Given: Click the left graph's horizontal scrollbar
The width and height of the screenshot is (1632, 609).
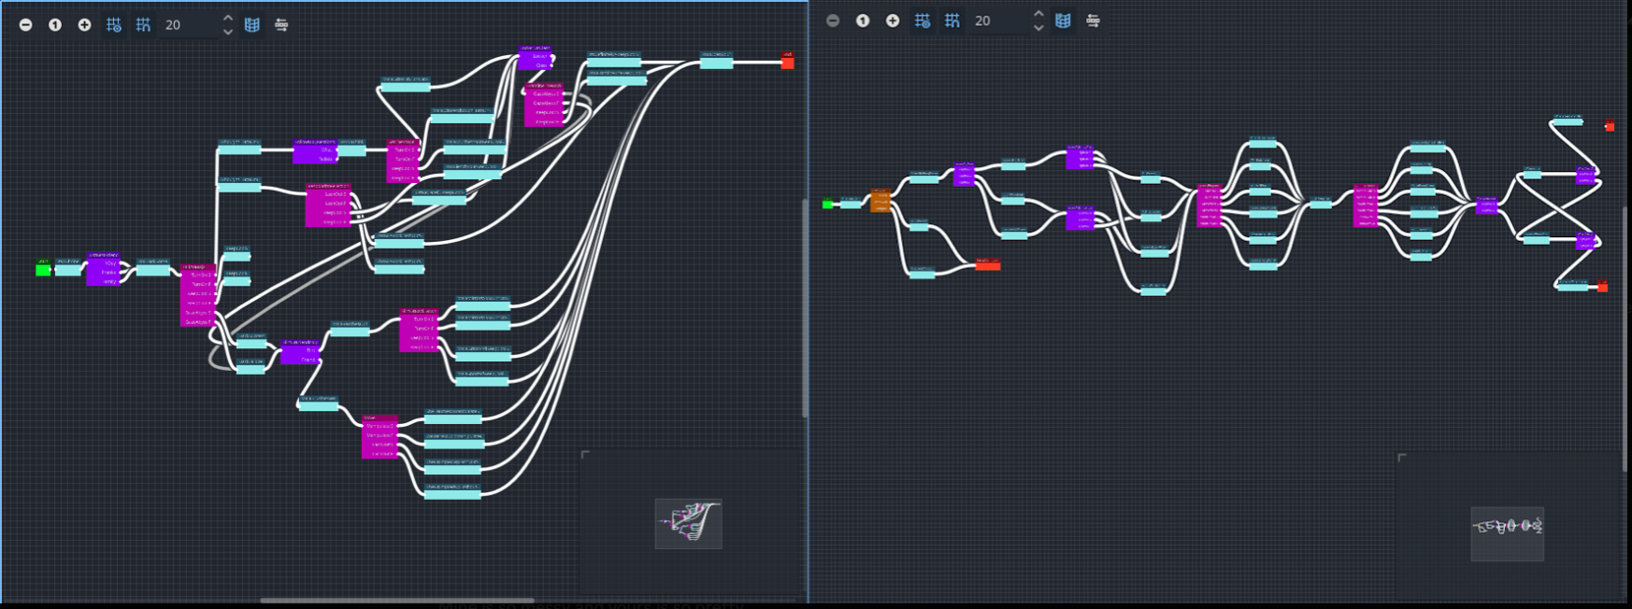Looking at the screenshot, I should pos(397,601).
